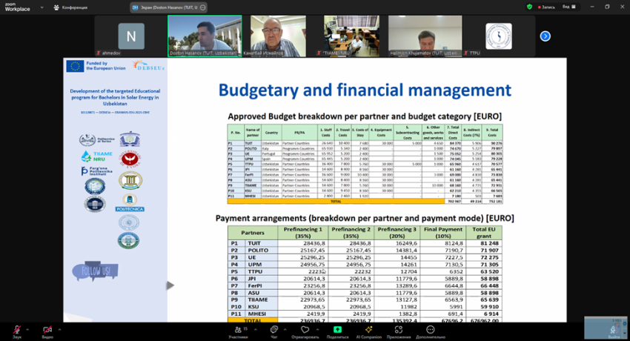The width and height of the screenshot is (630, 341).
Task: Turn on camera with the Видео icon
Action: click(47, 331)
